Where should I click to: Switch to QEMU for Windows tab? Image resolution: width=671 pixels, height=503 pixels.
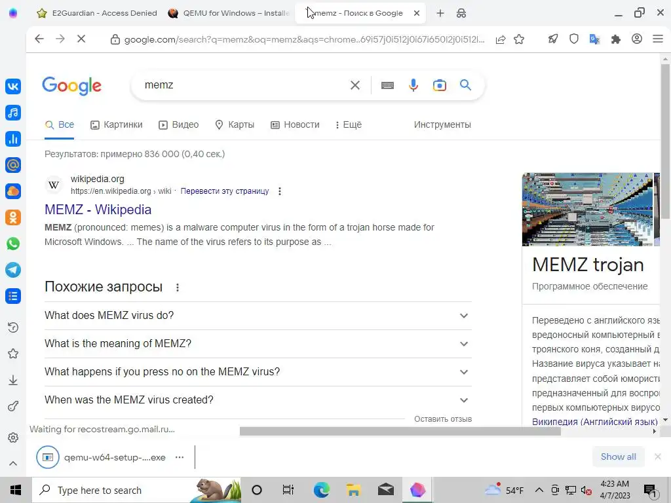229,13
